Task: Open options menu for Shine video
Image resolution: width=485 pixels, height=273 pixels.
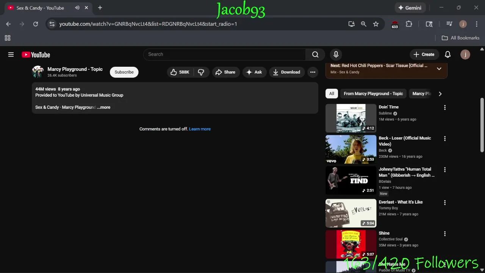Action: (445, 234)
